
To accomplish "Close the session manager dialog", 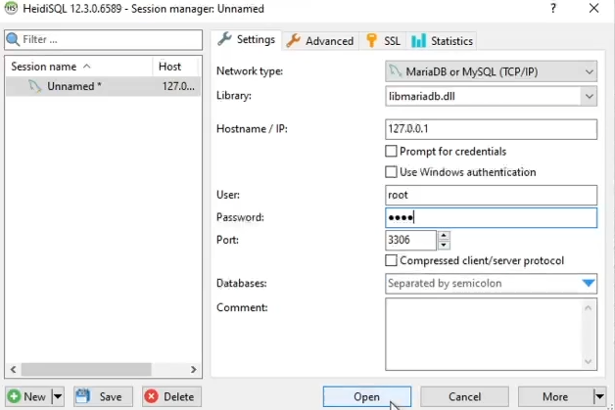I will 593,8.
